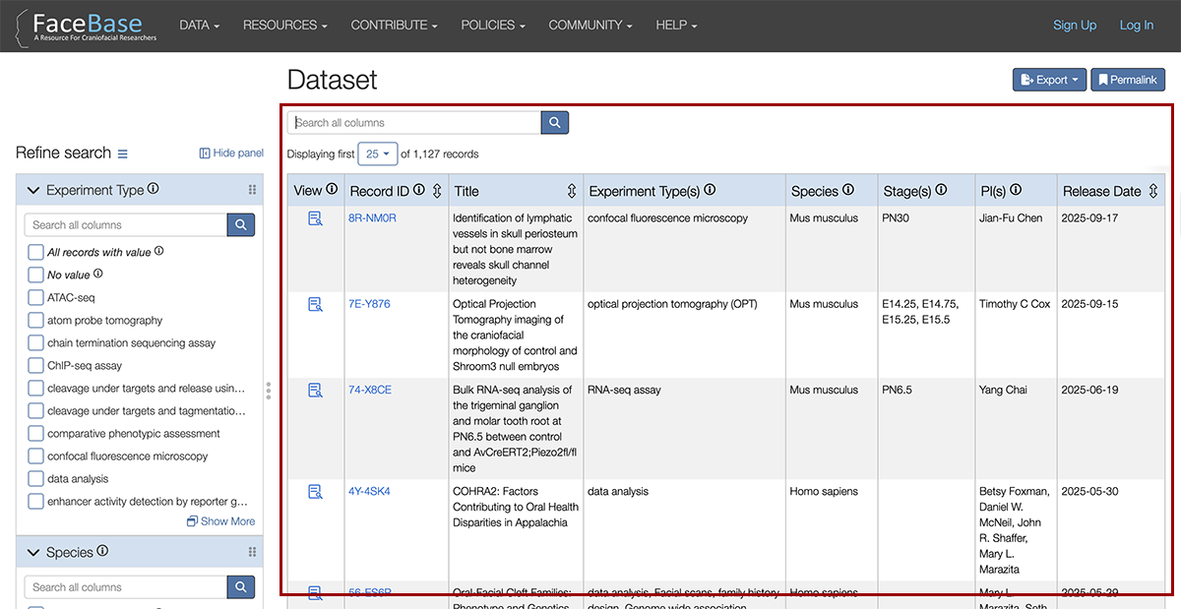The height and width of the screenshot is (609, 1181).
Task: Open the DATA menu
Action: 199,25
